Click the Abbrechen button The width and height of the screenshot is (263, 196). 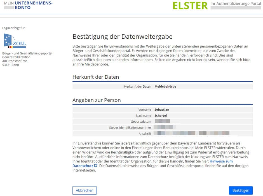point(84,190)
